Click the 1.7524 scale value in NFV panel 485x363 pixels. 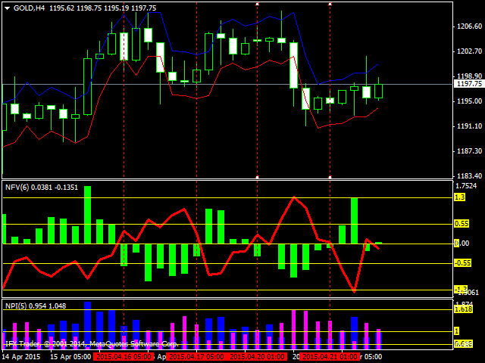coord(467,185)
